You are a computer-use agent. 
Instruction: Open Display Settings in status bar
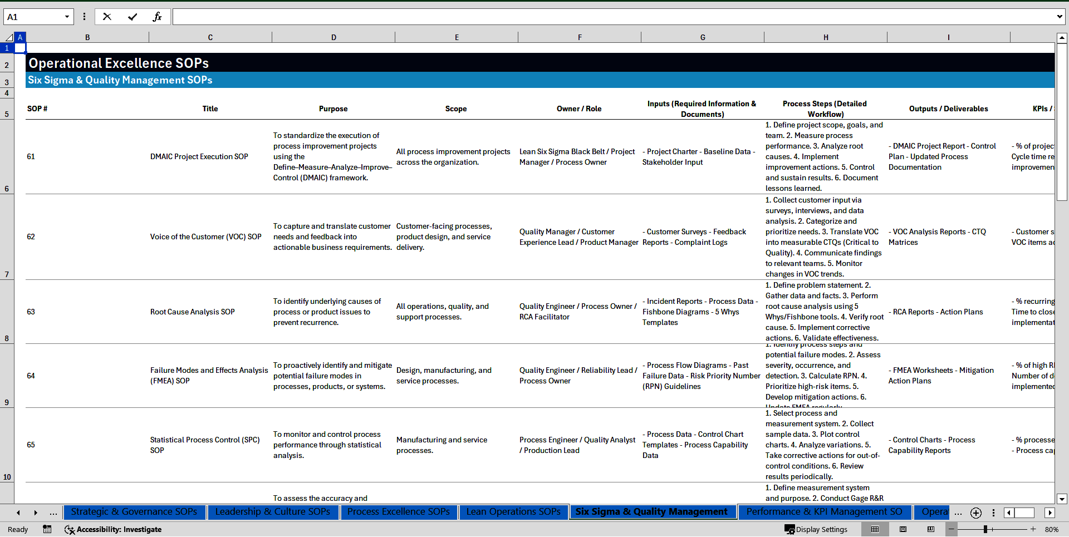(816, 529)
